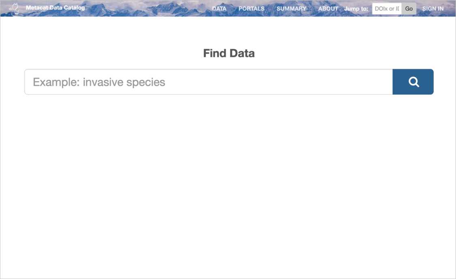Click the magnifying glass search icon

[413, 82]
